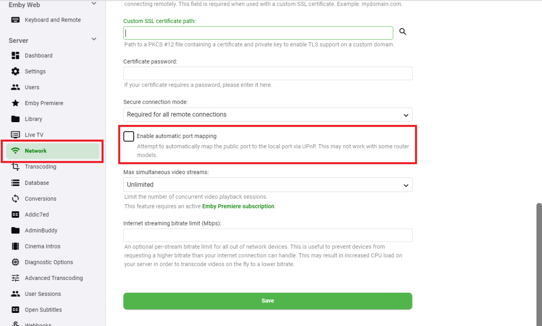542x326 pixels.
Task: Open the Library menu item
Action: click(x=33, y=119)
